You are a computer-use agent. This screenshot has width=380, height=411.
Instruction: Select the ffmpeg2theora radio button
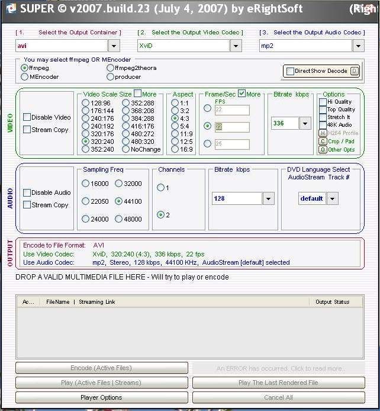click(x=110, y=68)
